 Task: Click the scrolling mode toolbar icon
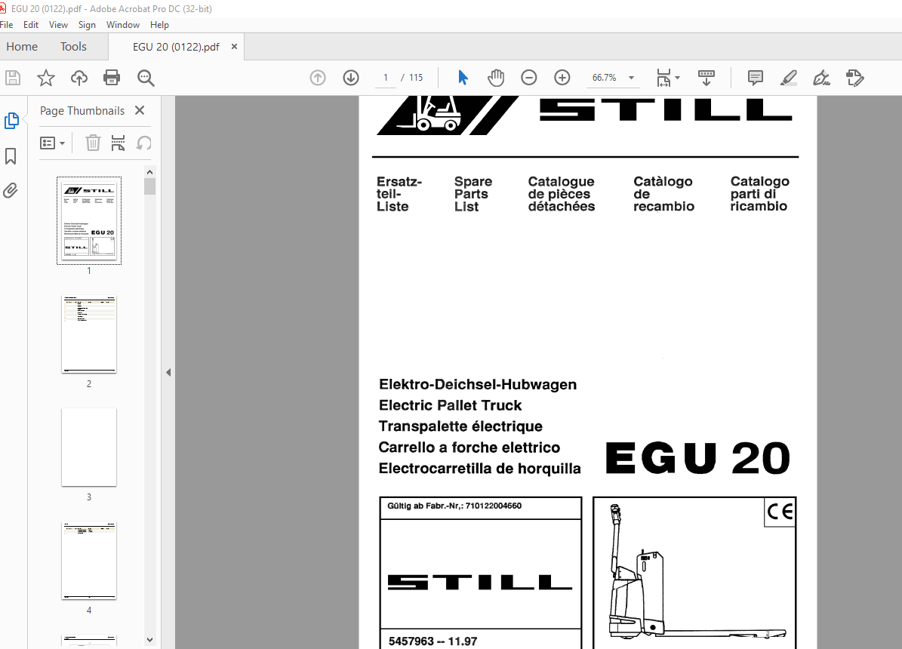(x=706, y=78)
